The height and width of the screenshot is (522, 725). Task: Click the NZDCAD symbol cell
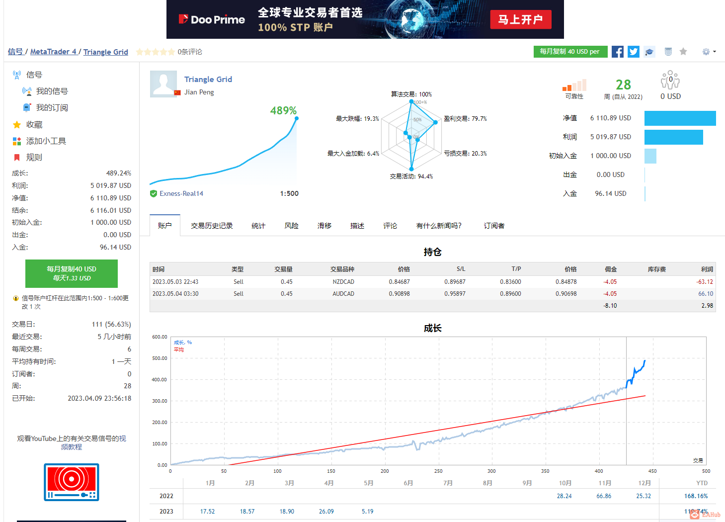click(343, 282)
